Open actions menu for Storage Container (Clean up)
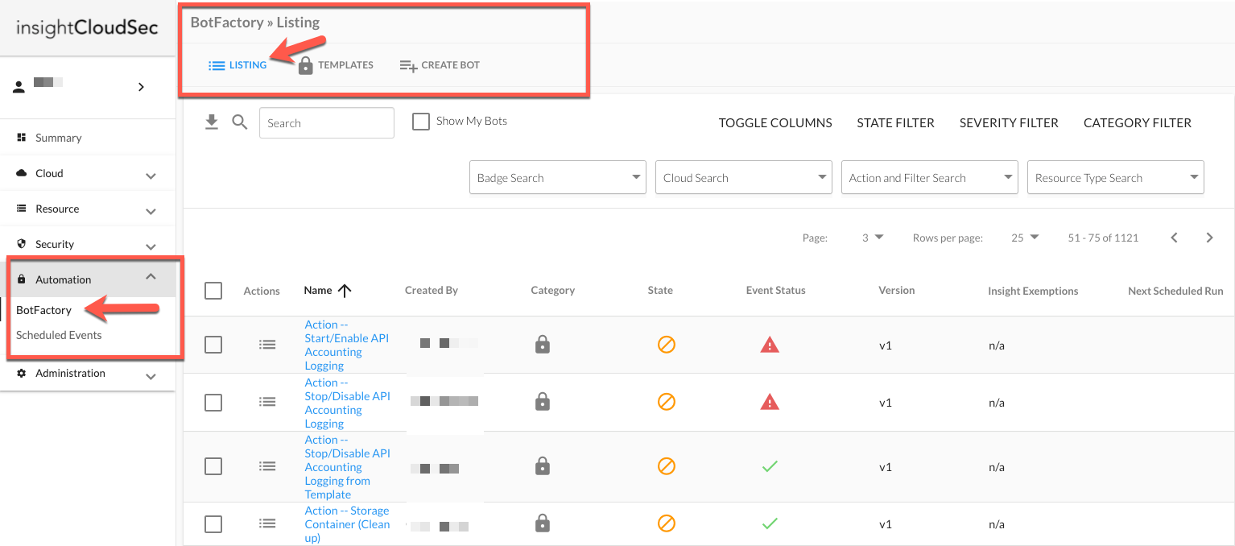The image size is (1235, 546). tap(267, 523)
